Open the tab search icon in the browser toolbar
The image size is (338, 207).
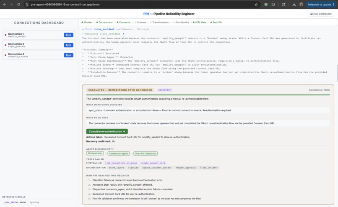pyautogui.click(x=283, y=5)
